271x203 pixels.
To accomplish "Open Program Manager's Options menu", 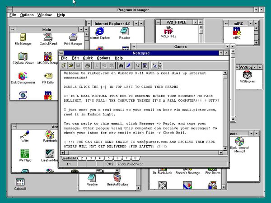I will click(x=27, y=15).
